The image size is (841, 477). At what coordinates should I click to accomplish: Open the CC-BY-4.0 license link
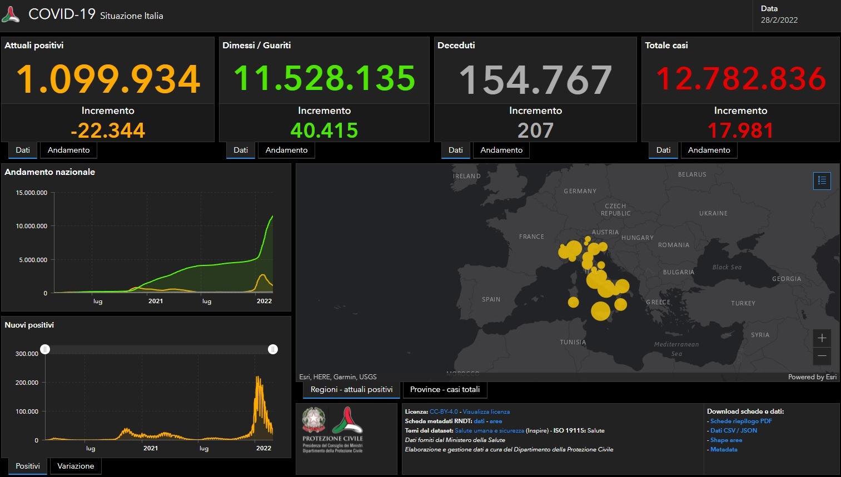(x=444, y=412)
